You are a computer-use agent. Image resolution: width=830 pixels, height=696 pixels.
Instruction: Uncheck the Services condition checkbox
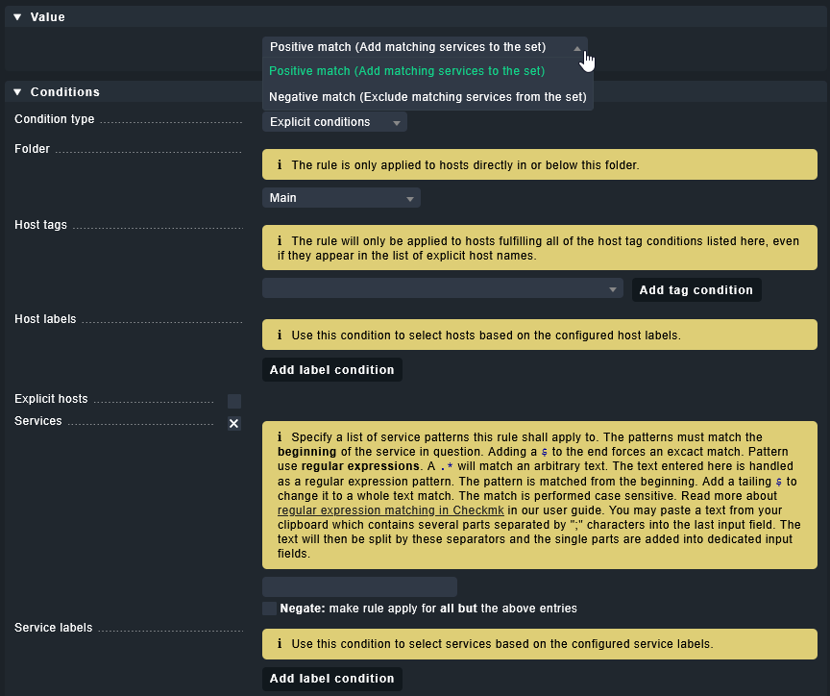point(234,423)
